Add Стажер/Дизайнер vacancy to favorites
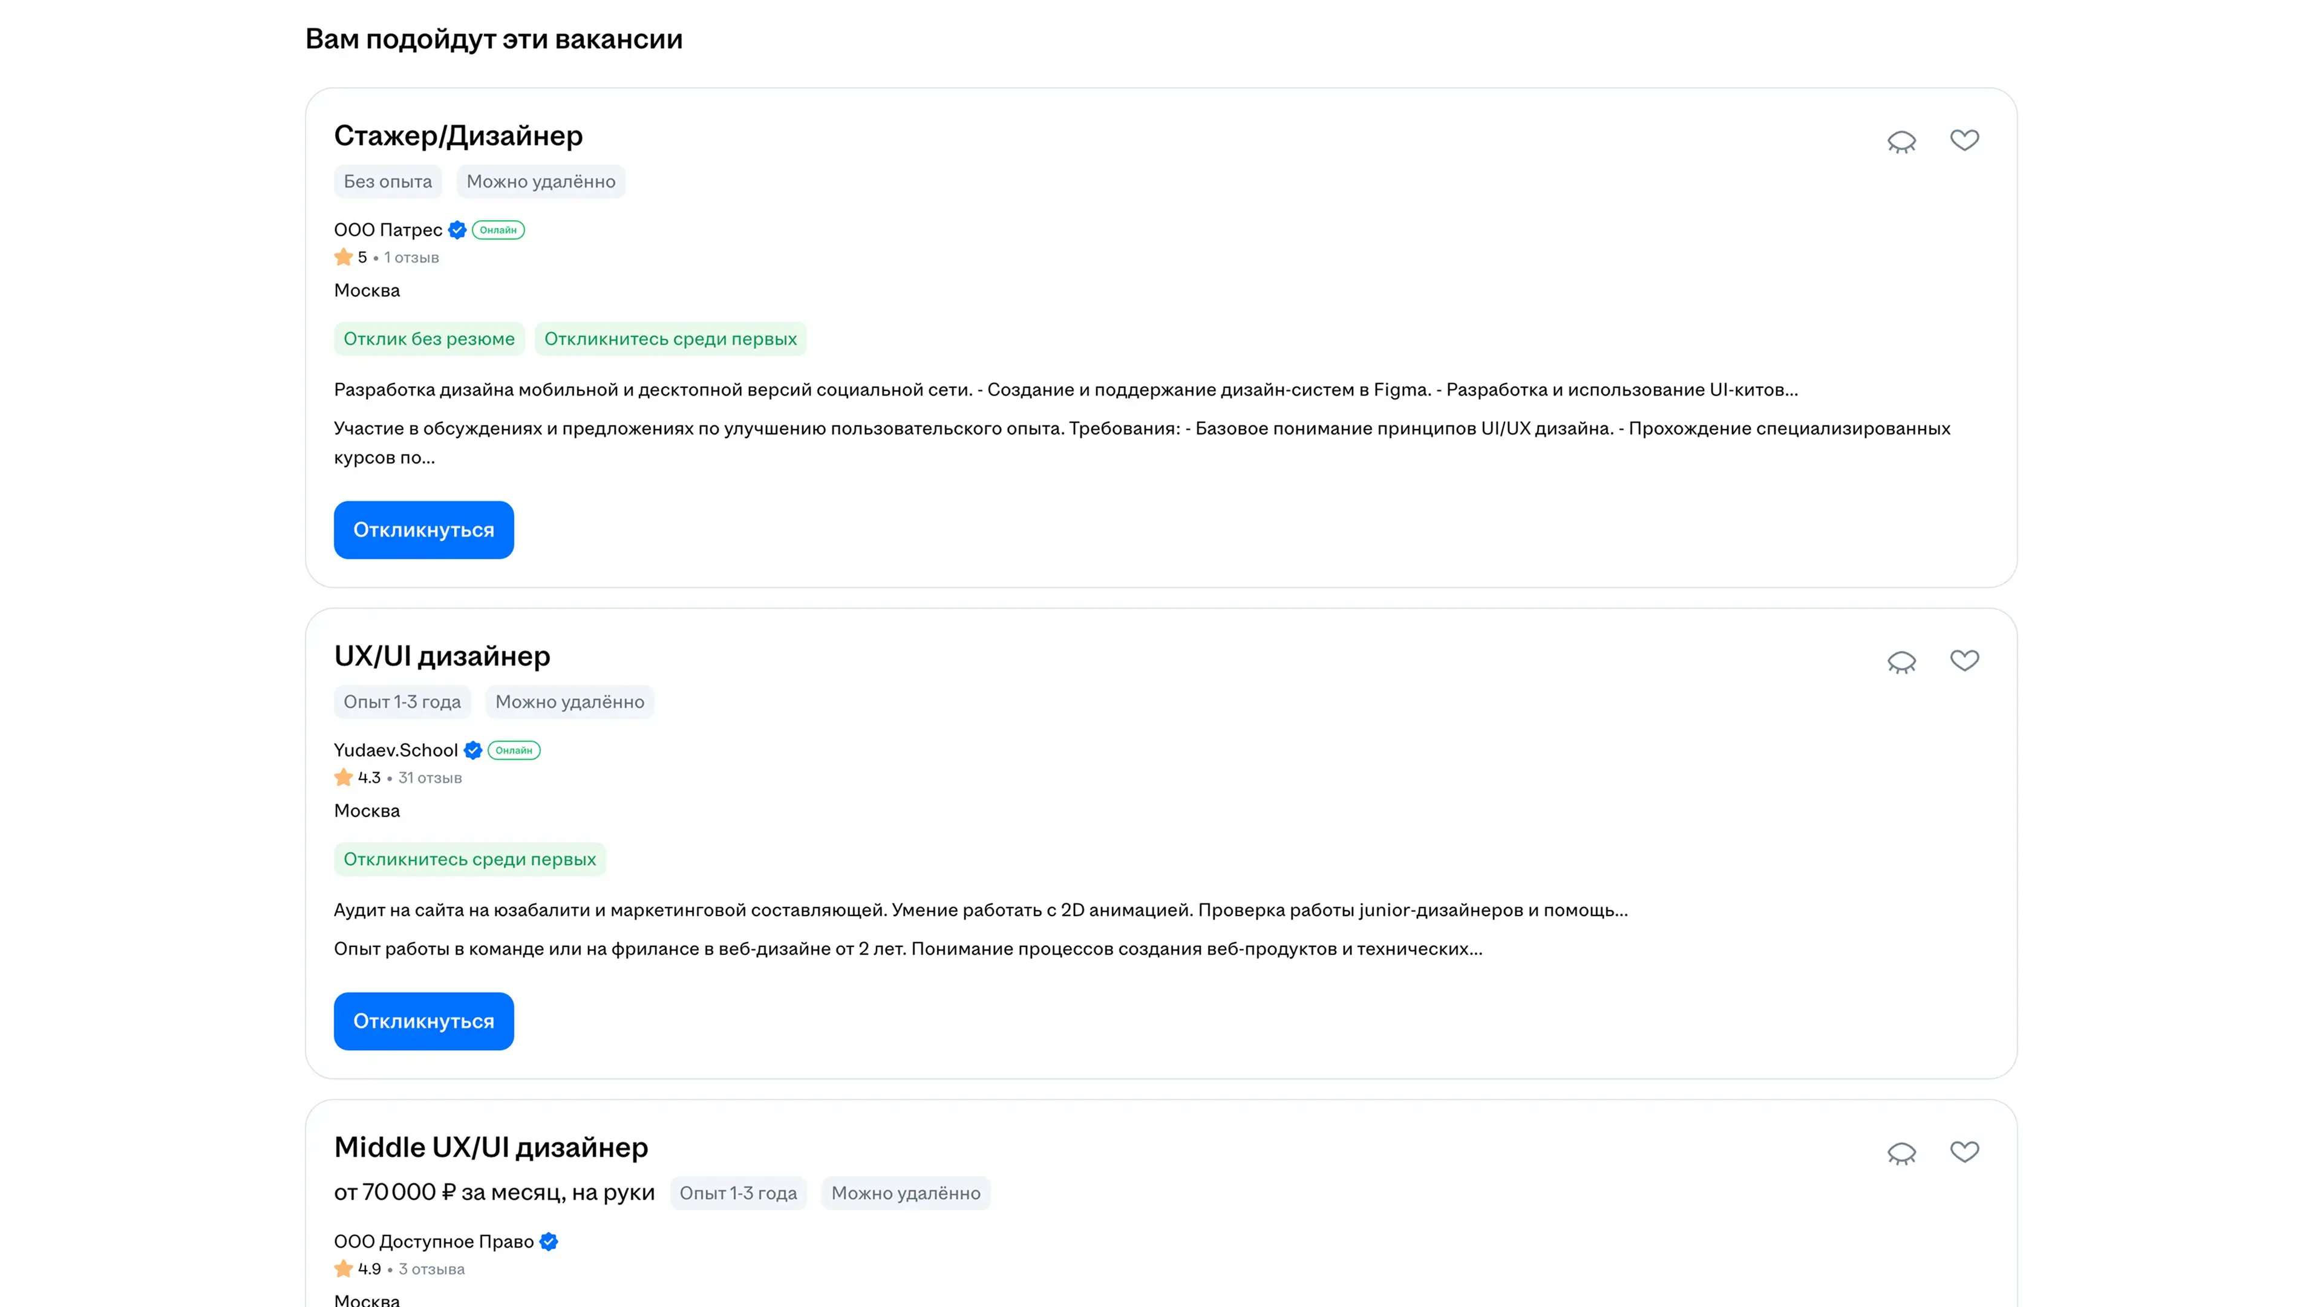Image resolution: width=2323 pixels, height=1307 pixels. click(x=1964, y=140)
